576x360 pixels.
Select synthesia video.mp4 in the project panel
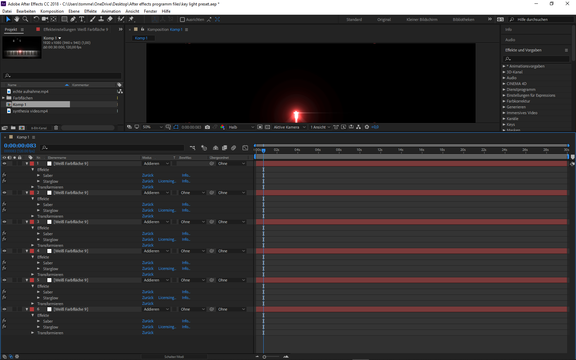coord(31,111)
